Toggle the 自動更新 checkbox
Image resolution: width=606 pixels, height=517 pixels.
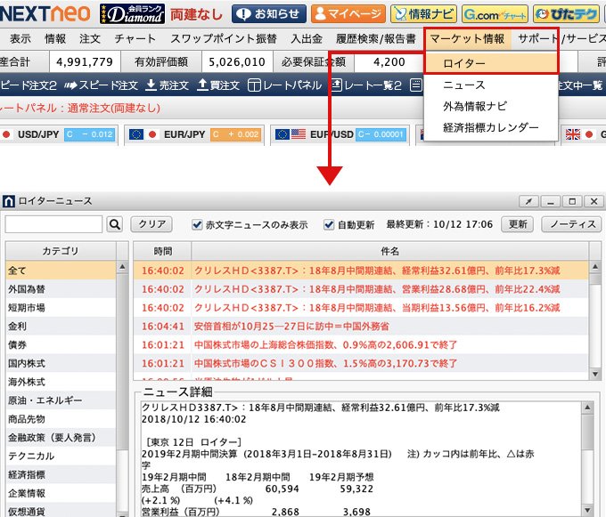tap(328, 224)
